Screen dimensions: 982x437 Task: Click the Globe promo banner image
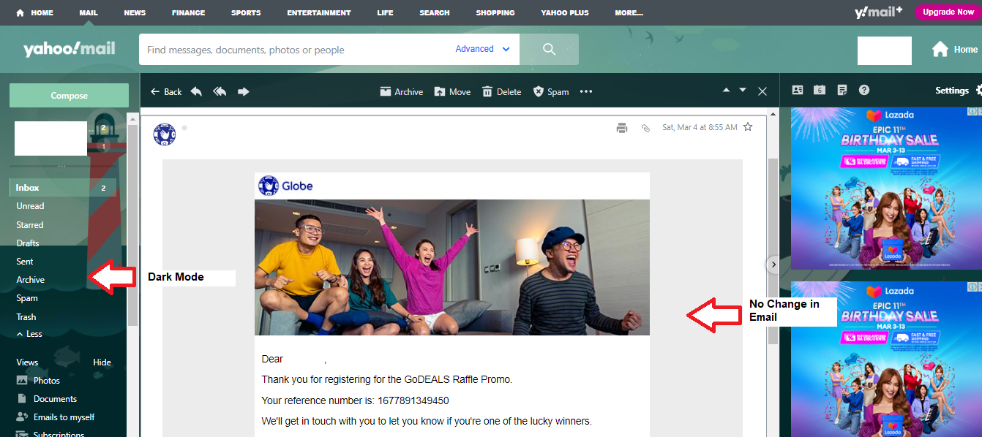pos(451,267)
